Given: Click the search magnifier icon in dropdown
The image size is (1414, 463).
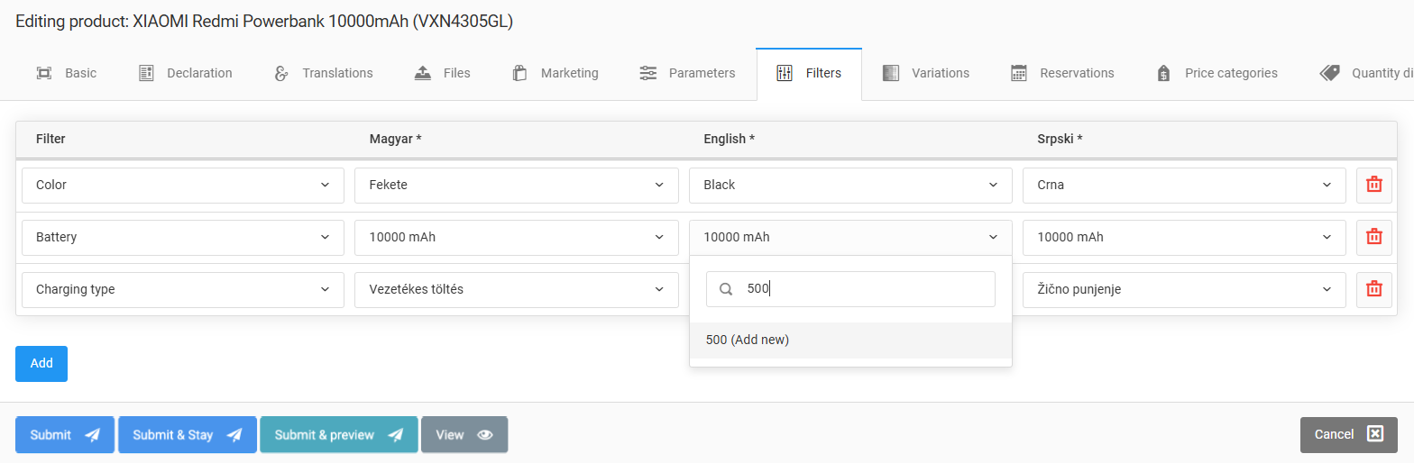Looking at the screenshot, I should [x=726, y=289].
